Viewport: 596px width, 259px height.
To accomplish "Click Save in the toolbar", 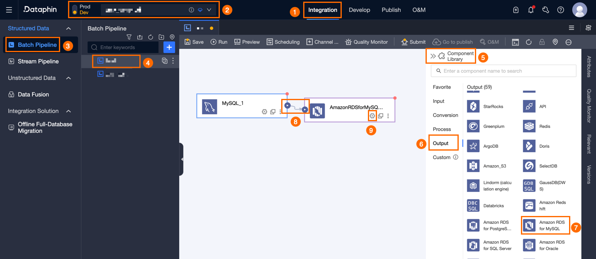I will pyautogui.click(x=194, y=42).
